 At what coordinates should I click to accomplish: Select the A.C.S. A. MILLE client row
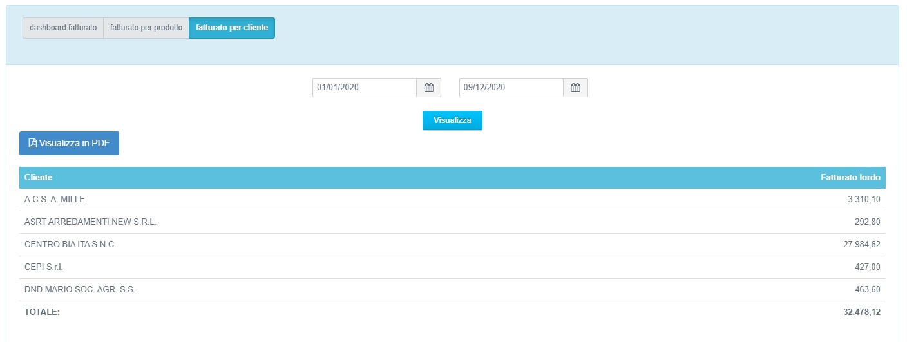55,200
